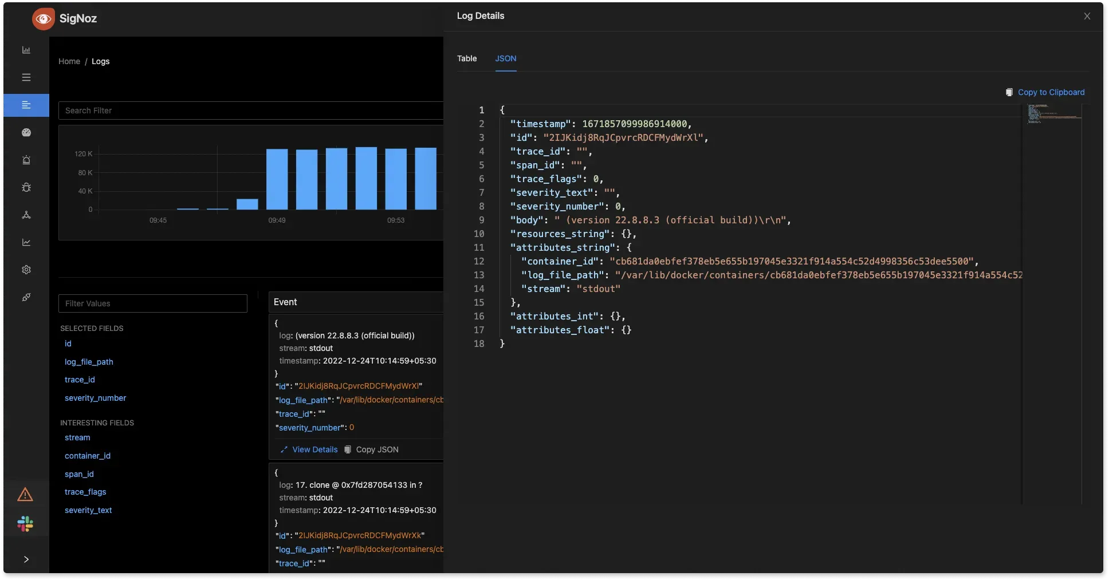The image size is (1109, 580).
Task: Close the Log Details panel
Action: click(x=1087, y=16)
